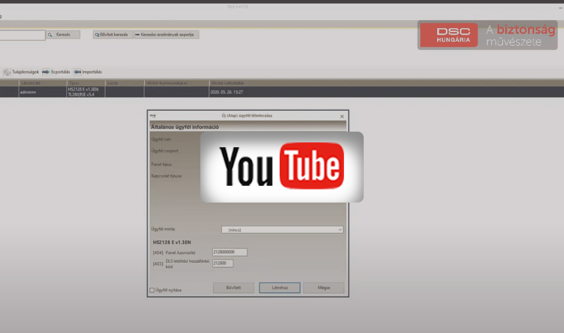
Task: Click the DSC Hungária logo
Action: (449, 35)
